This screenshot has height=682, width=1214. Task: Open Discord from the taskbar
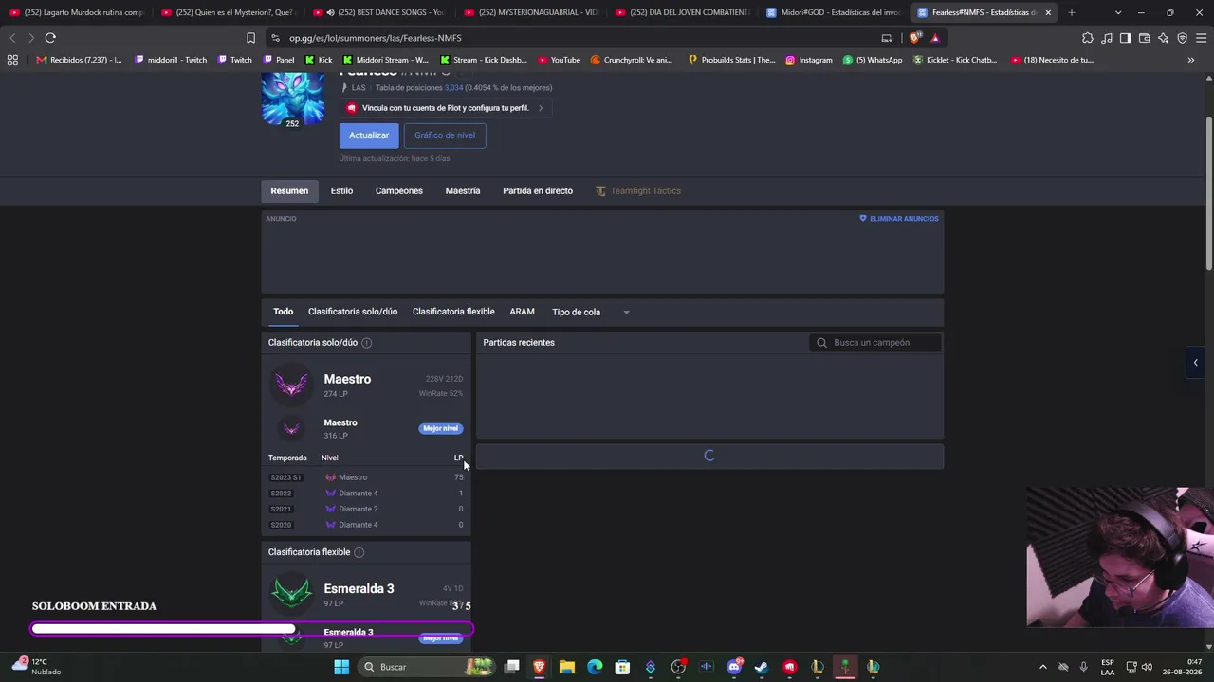pos(734,667)
